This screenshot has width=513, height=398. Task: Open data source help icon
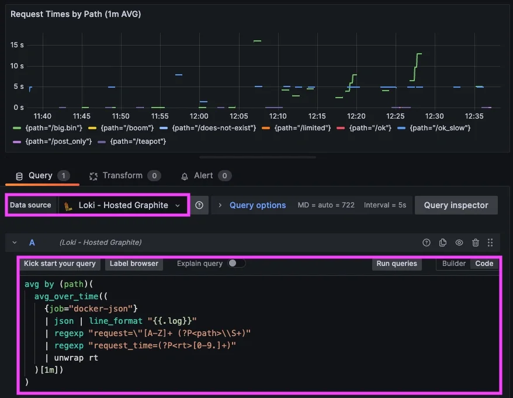tap(199, 205)
